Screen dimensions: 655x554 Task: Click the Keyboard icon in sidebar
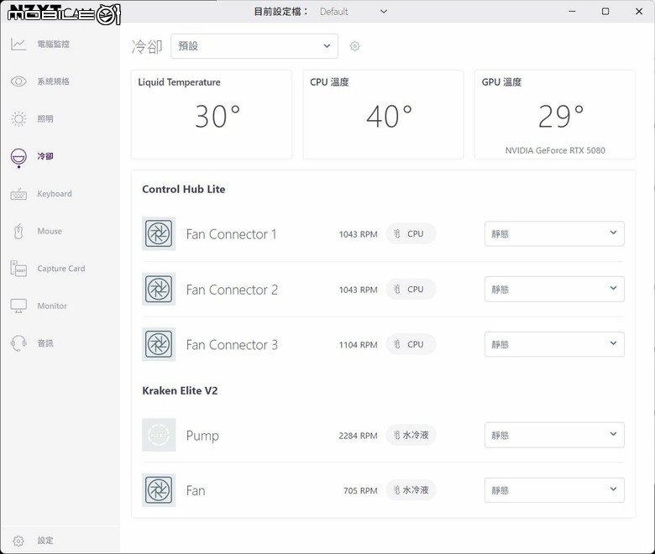pyautogui.click(x=18, y=194)
